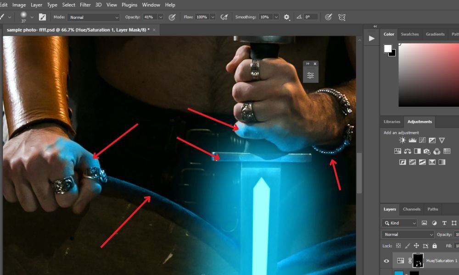Toggle lock all for layer
The width and height of the screenshot is (459, 275).
(x=434, y=246)
